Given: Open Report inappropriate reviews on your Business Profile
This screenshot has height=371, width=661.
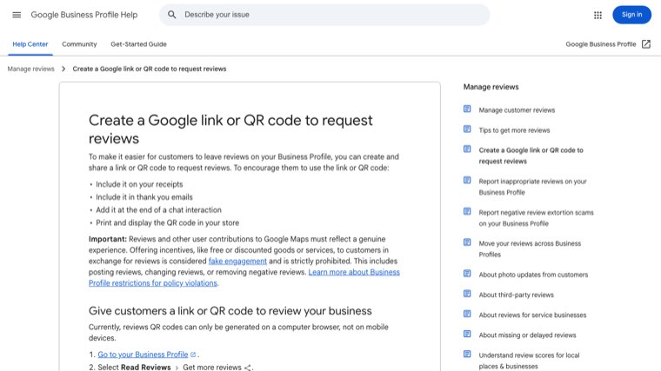Looking at the screenshot, I should tap(533, 187).
